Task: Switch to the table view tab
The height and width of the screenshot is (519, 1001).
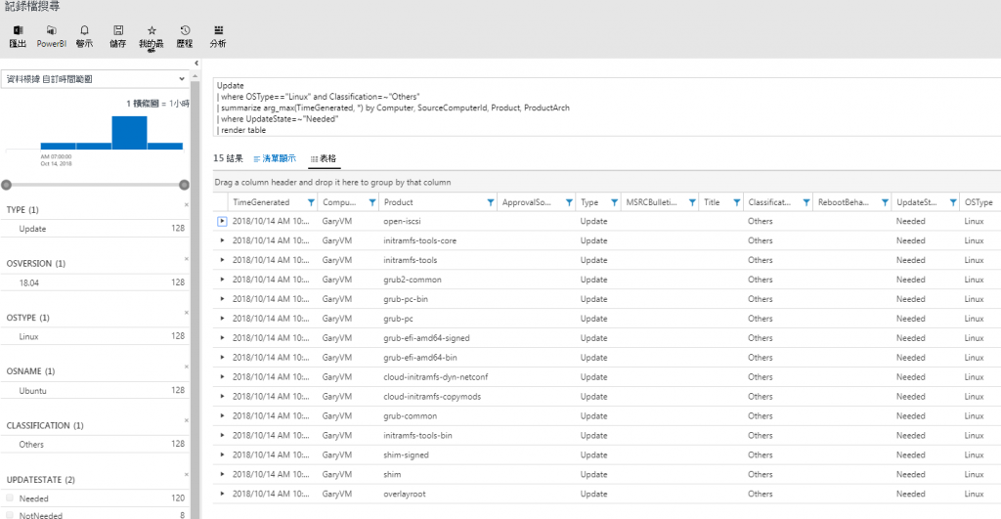Action: point(324,158)
